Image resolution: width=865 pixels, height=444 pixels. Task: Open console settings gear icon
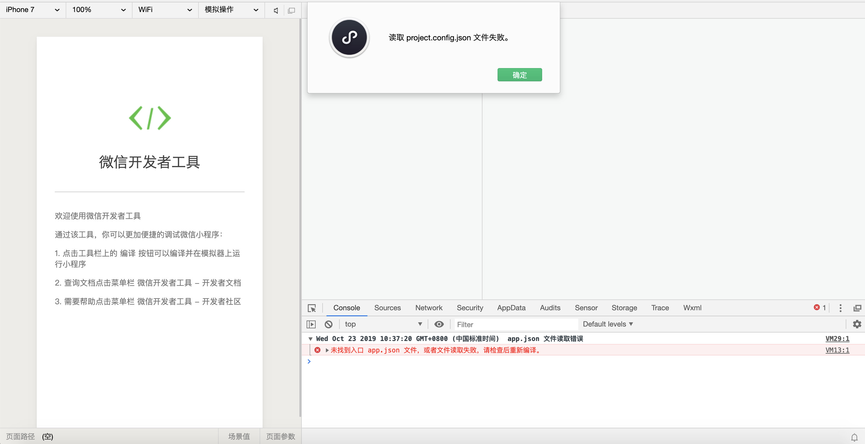tap(857, 324)
